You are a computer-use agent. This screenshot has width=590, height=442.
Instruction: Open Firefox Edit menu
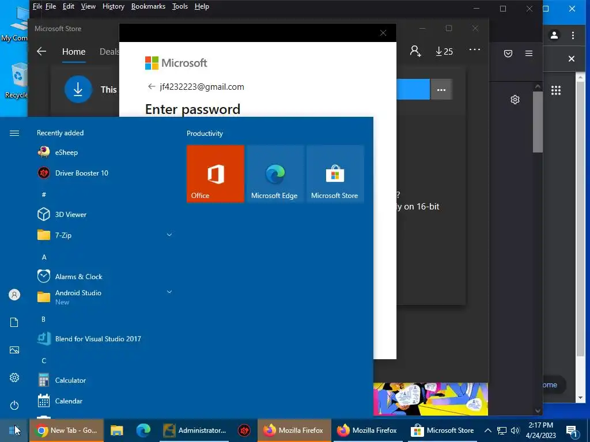click(68, 6)
